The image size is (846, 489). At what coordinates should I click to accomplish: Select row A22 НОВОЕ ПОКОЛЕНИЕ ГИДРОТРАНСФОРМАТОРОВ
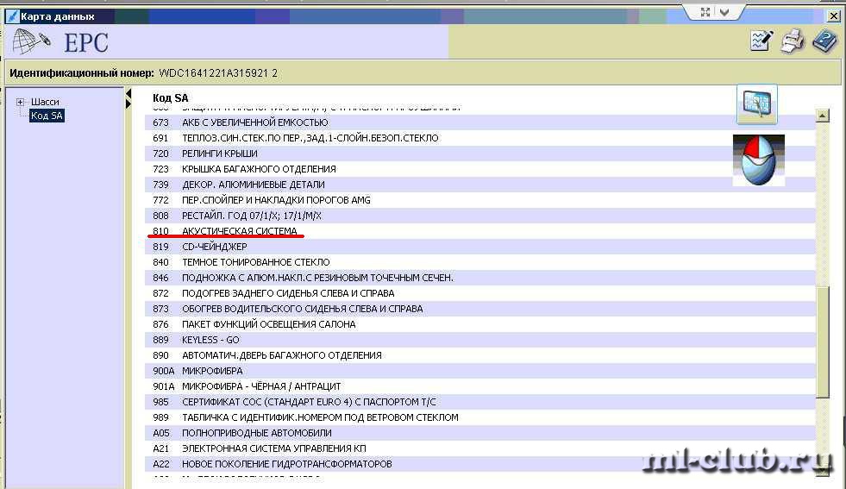pos(479,464)
